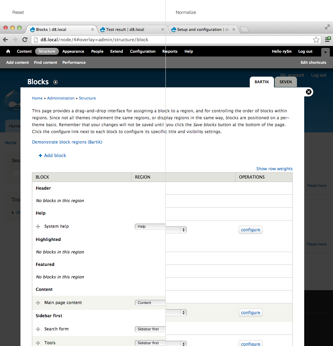
Task: Click the plus shortcut icon beside Blocks
Action: point(55,82)
